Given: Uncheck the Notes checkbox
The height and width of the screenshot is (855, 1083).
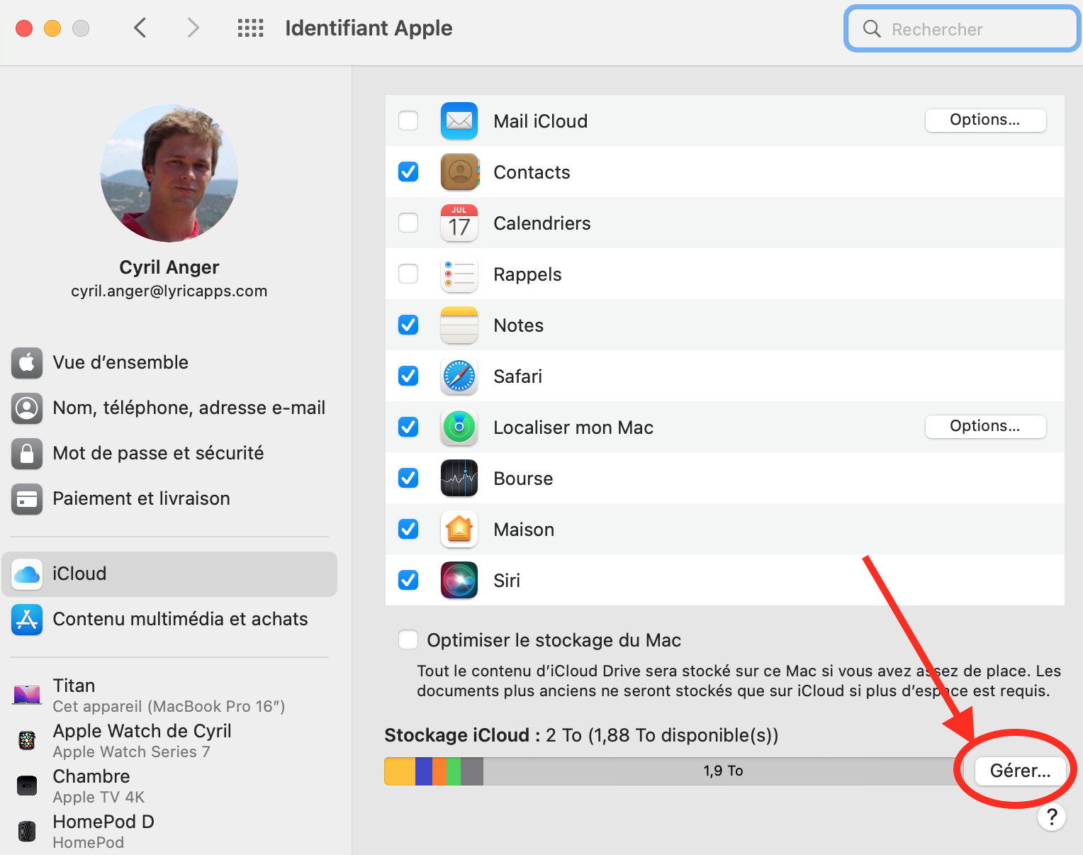Looking at the screenshot, I should (x=408, y=325).
